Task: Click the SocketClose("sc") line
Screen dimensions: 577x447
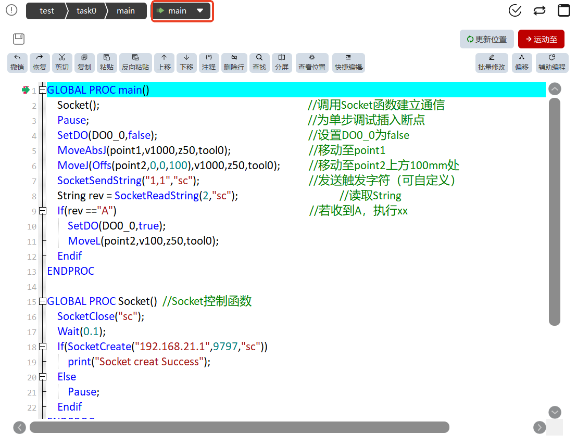Action: (101, 316)
